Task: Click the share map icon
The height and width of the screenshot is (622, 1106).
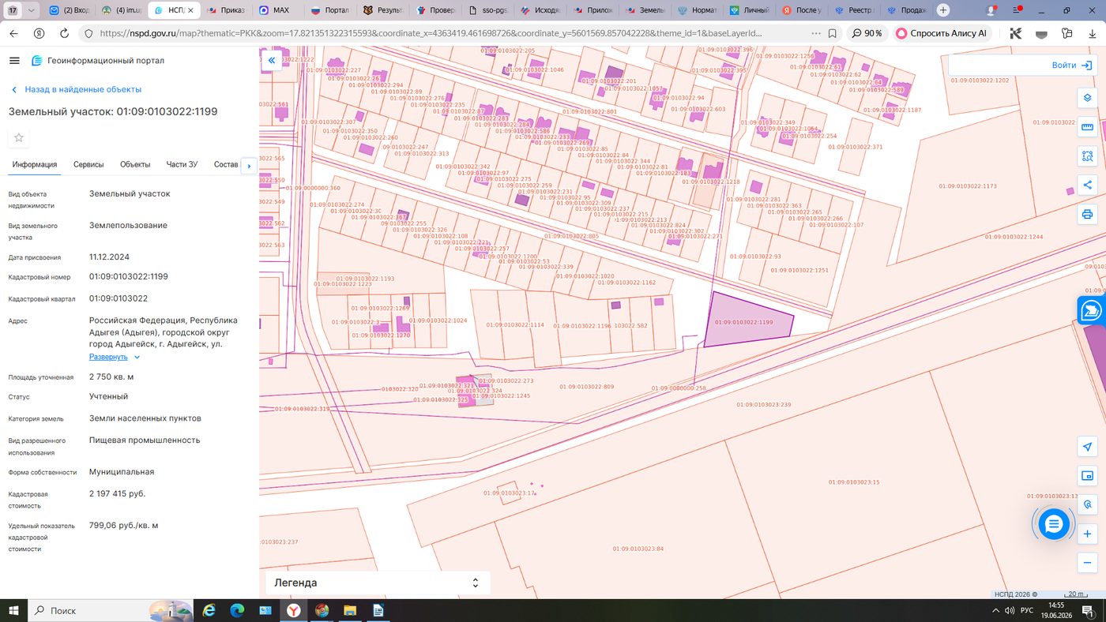Action: click(1087, 185)
